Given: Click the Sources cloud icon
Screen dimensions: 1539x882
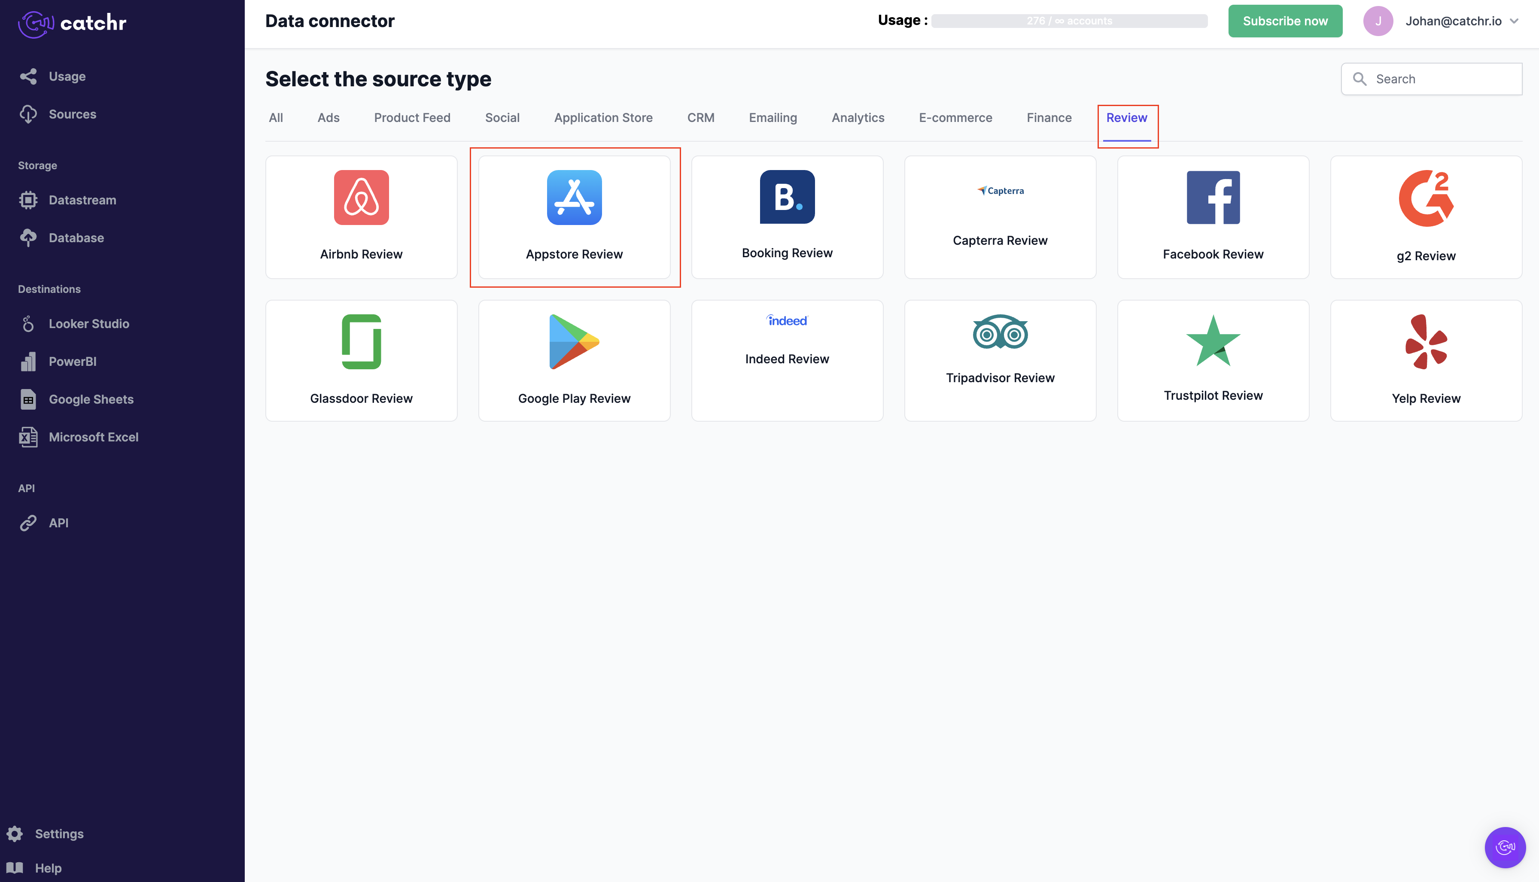Looking at the screenshot, I should pyautogui.click(x=28, y=114).
